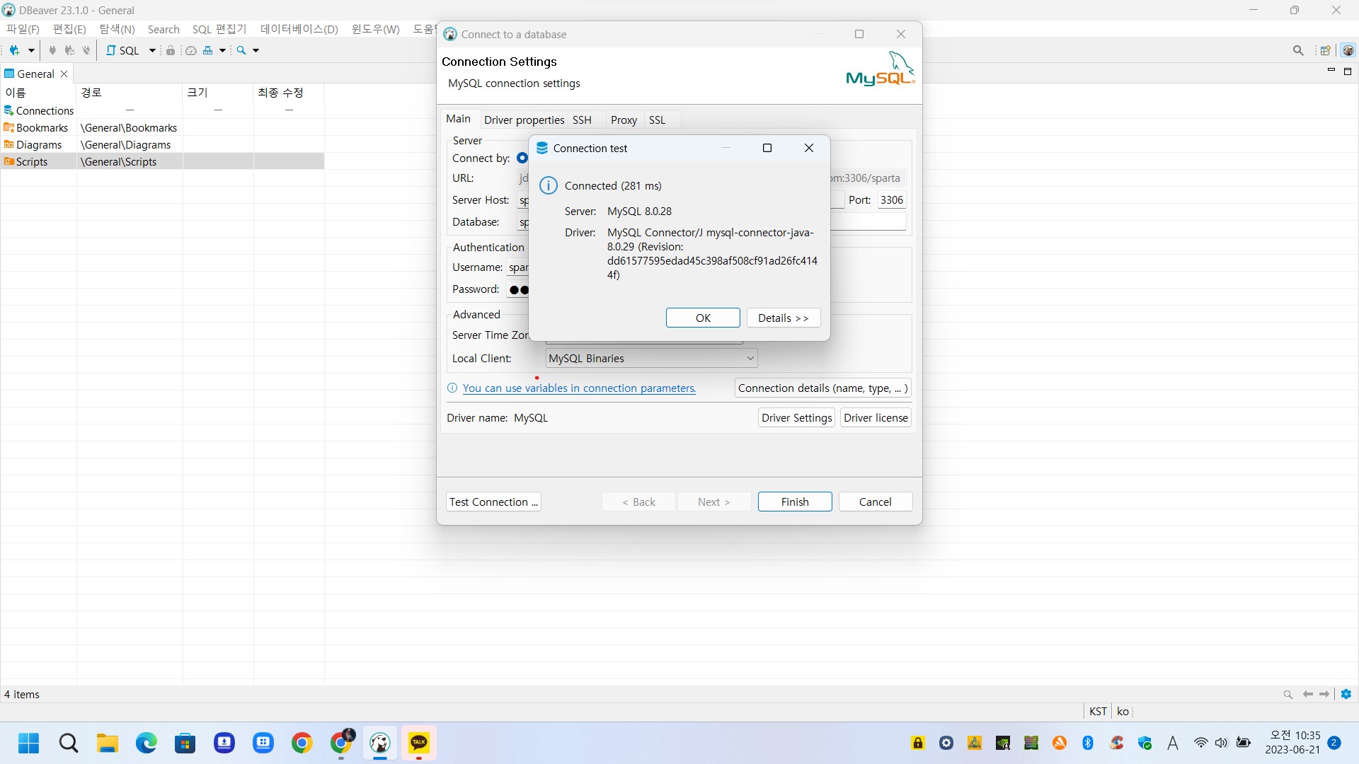Screen dimensions: 1359x764
Task: Click the ko locale status entry
Action: click(x=1123, y=711)
